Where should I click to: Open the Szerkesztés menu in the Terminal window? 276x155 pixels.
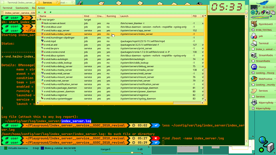pyautogui.click(x=22, y=8)
